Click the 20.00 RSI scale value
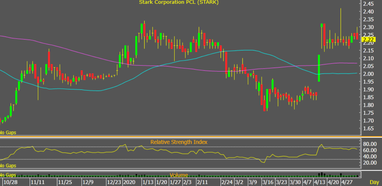The image size is (382, 186). [370, 163]
